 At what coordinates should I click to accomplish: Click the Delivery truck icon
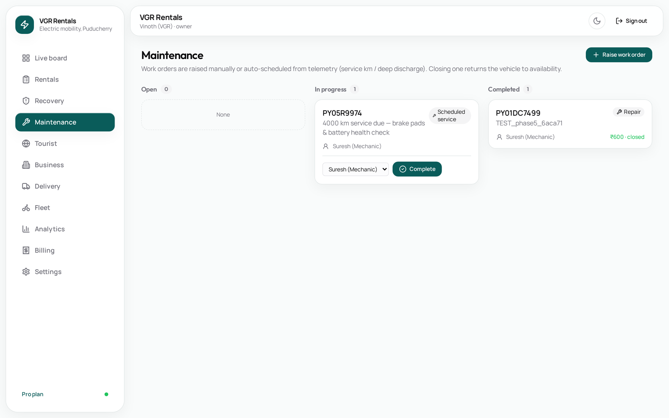[x=26, y=186]
